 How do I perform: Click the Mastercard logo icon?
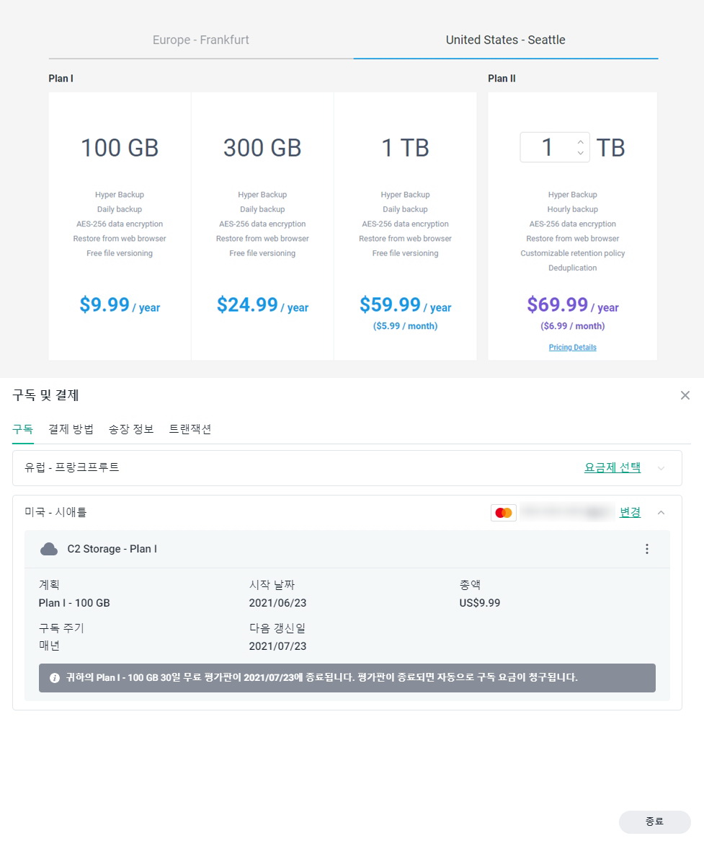coord(503,513)
